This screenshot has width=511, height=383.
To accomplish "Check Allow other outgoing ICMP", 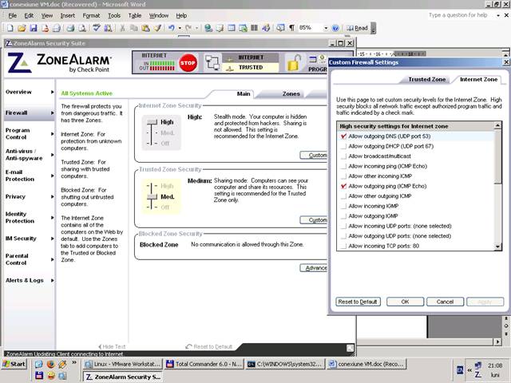I will (x=343, y=196).
